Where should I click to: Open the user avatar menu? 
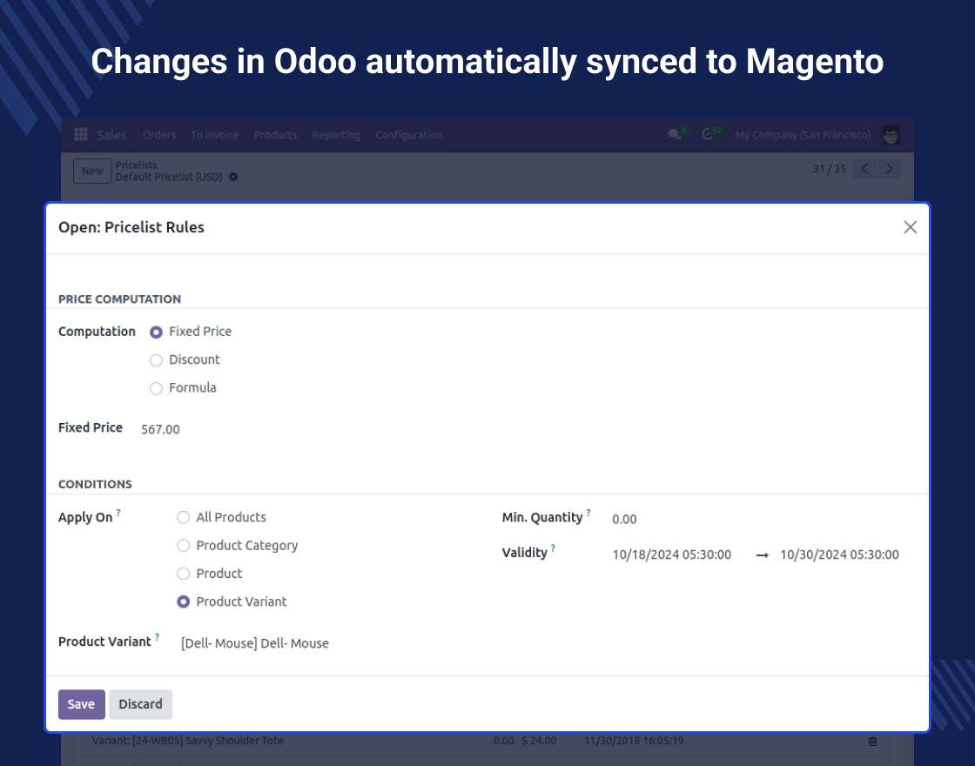point(891,135)
